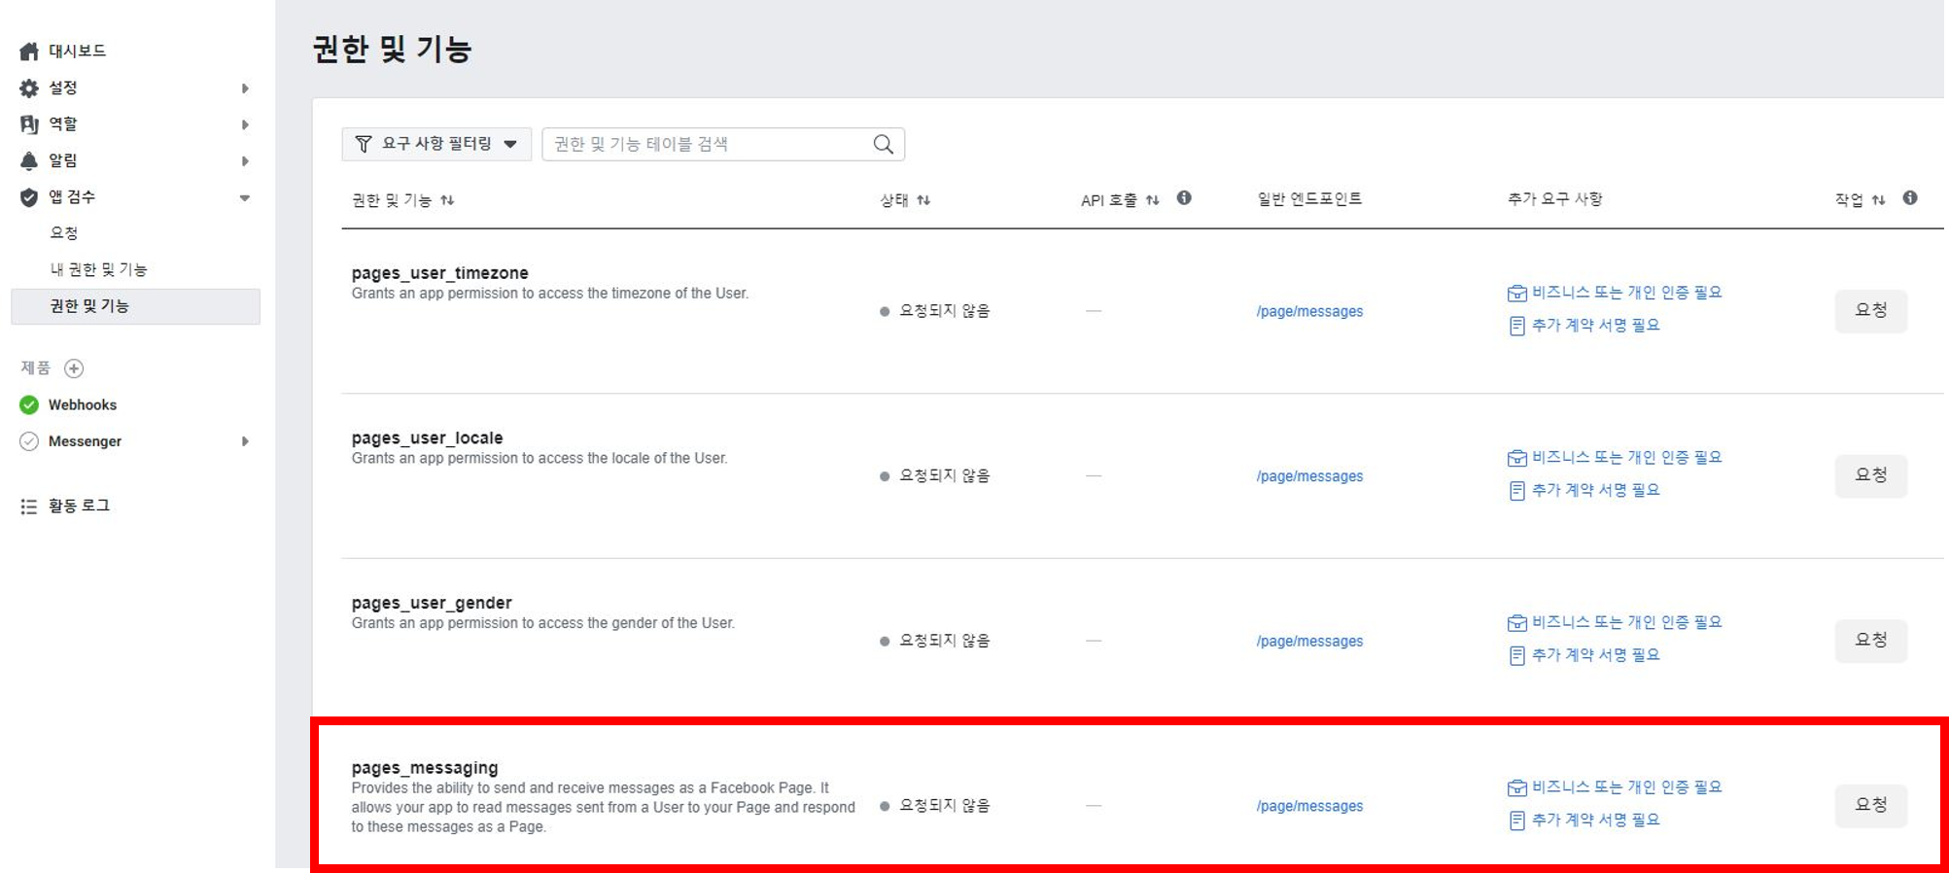Collapse the 앱 검수 section
Viewport: 1949px width, 873px height.
[x=244, y=197]
